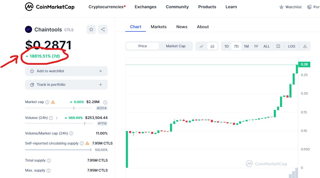Switch chart to Market Cap view
This screenshot has height=178, width=320.
[x=176, y=46]
